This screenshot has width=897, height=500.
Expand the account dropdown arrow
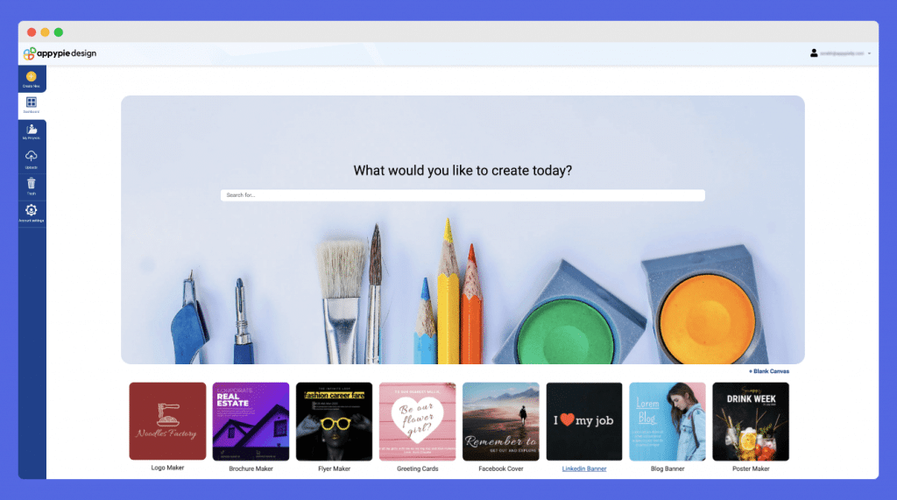click(869, 53)
